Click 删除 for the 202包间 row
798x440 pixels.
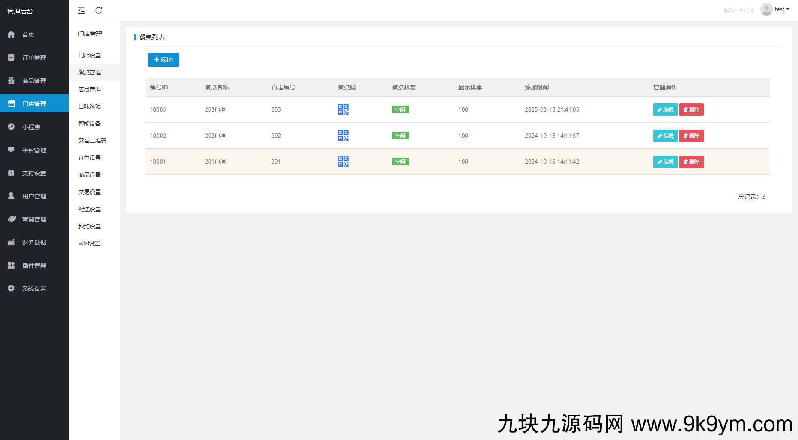(x=691, y=136)
